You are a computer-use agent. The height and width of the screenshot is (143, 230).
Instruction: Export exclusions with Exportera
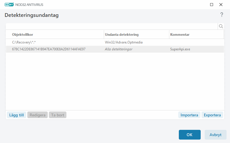coord(212,115)
